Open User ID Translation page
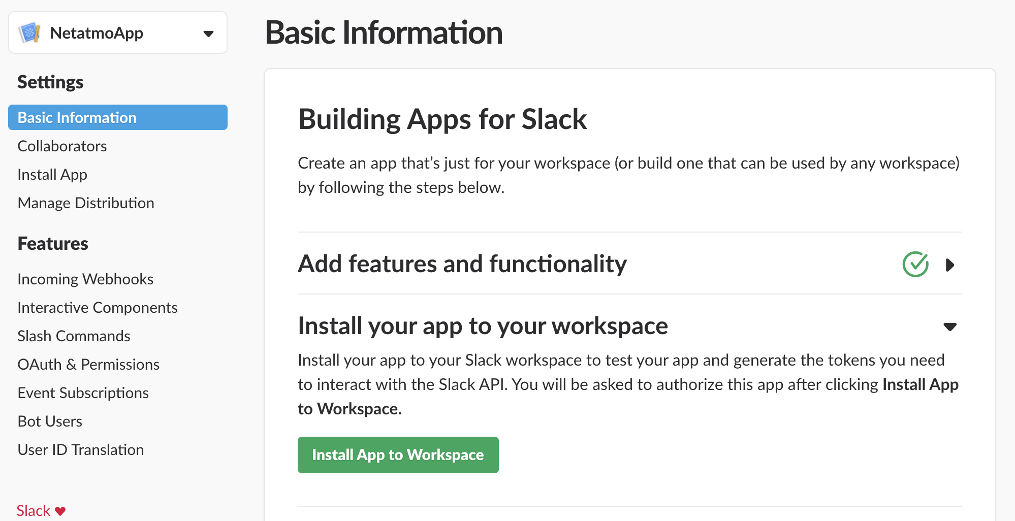 81,450
